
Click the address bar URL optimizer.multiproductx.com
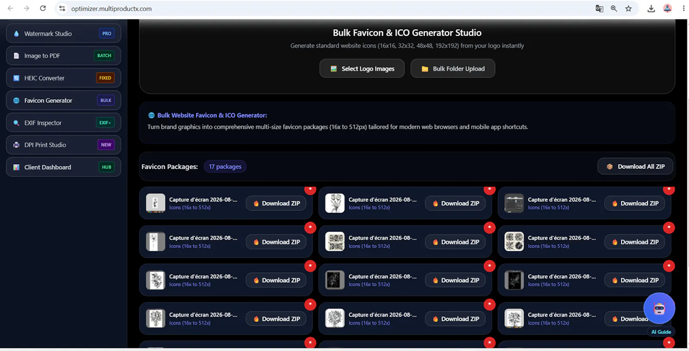click(x=112, y=9)
